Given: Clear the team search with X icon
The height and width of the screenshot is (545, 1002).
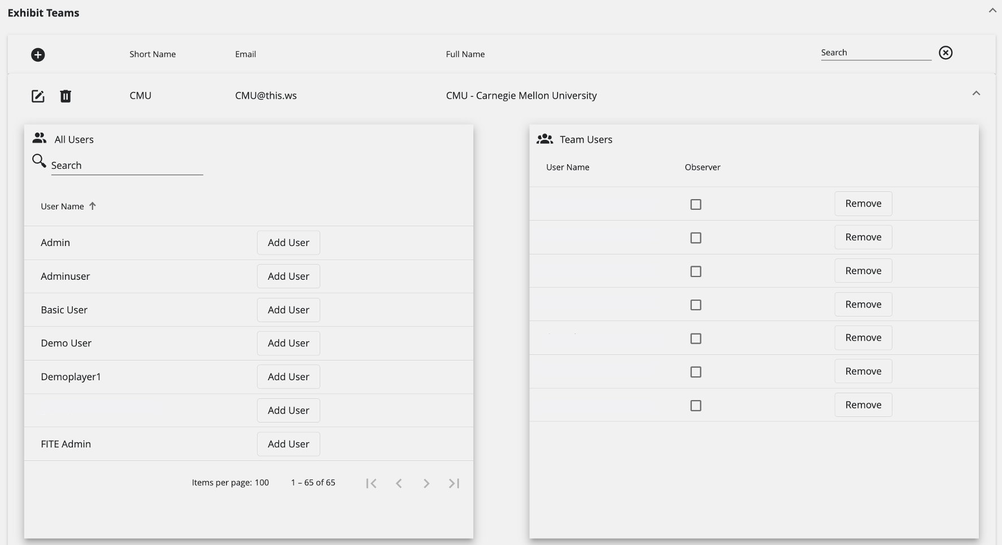Looking at the screenshot, I should click(x=945, y=53).
